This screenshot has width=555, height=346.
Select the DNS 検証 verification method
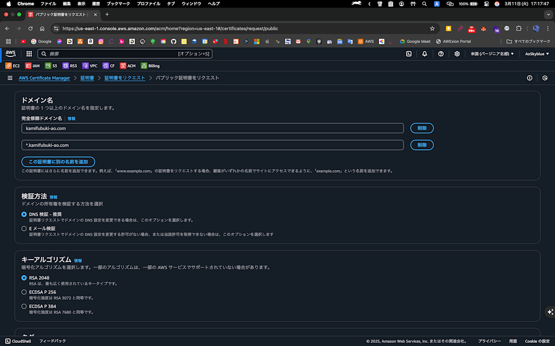pos(24,214)
